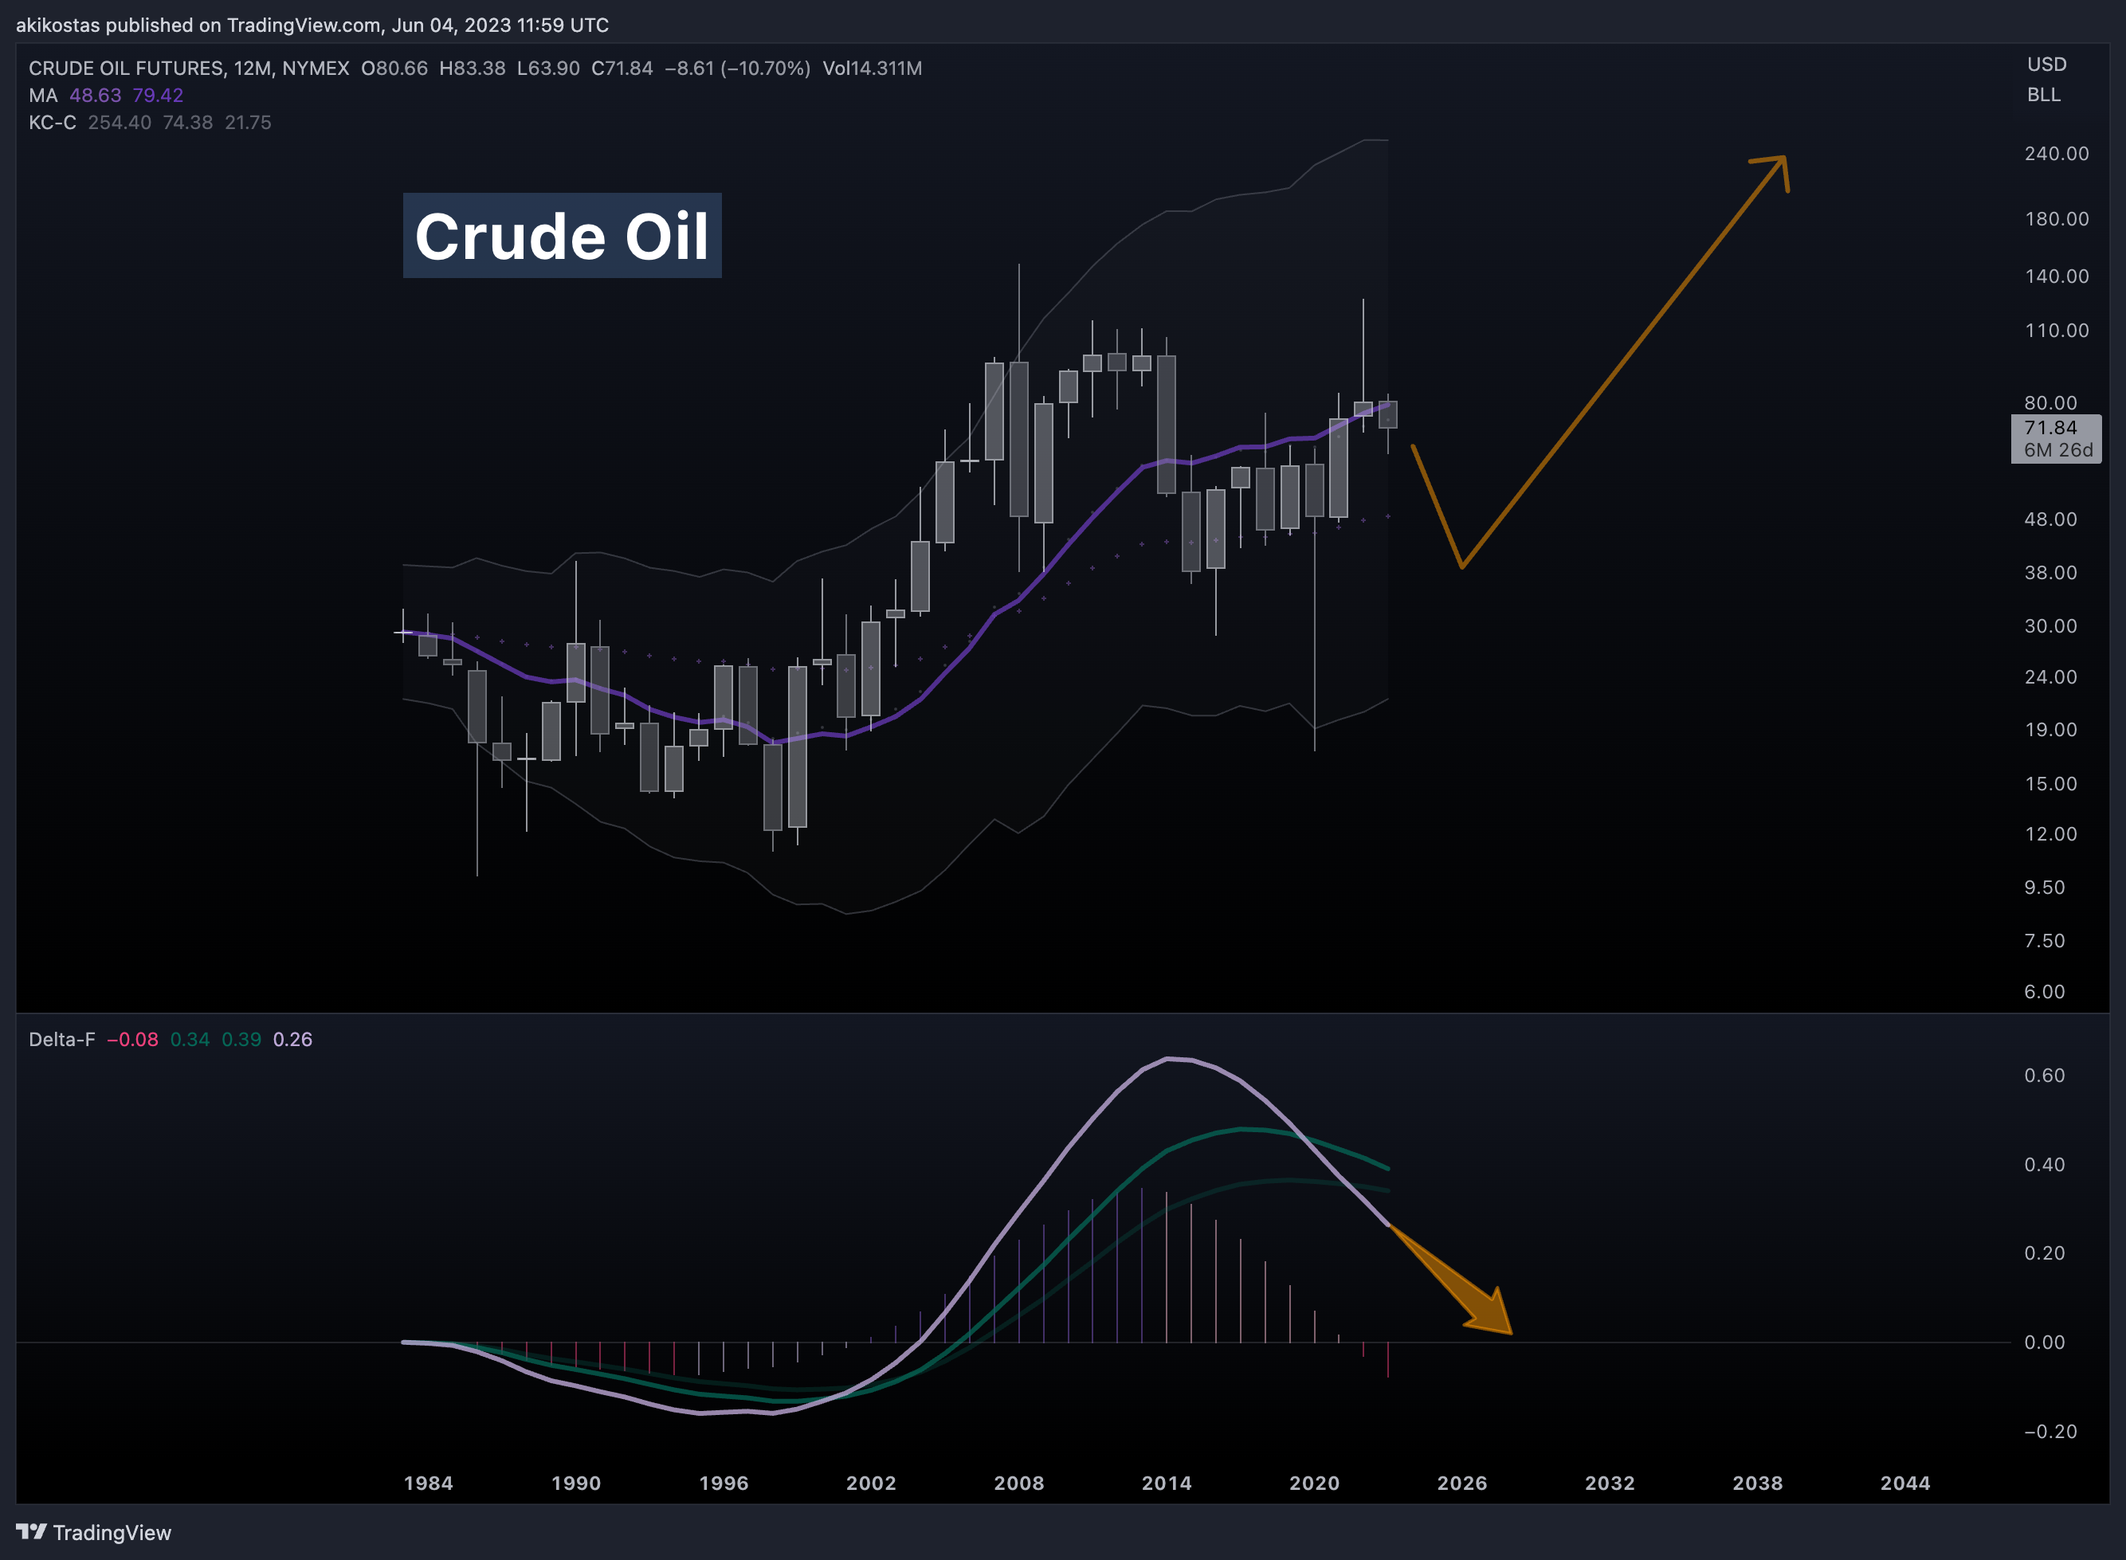This screenshot has width=2126, height=1560.
Task: Click the change value −8.61 (−10.70%)
Action: coord(738,68)
